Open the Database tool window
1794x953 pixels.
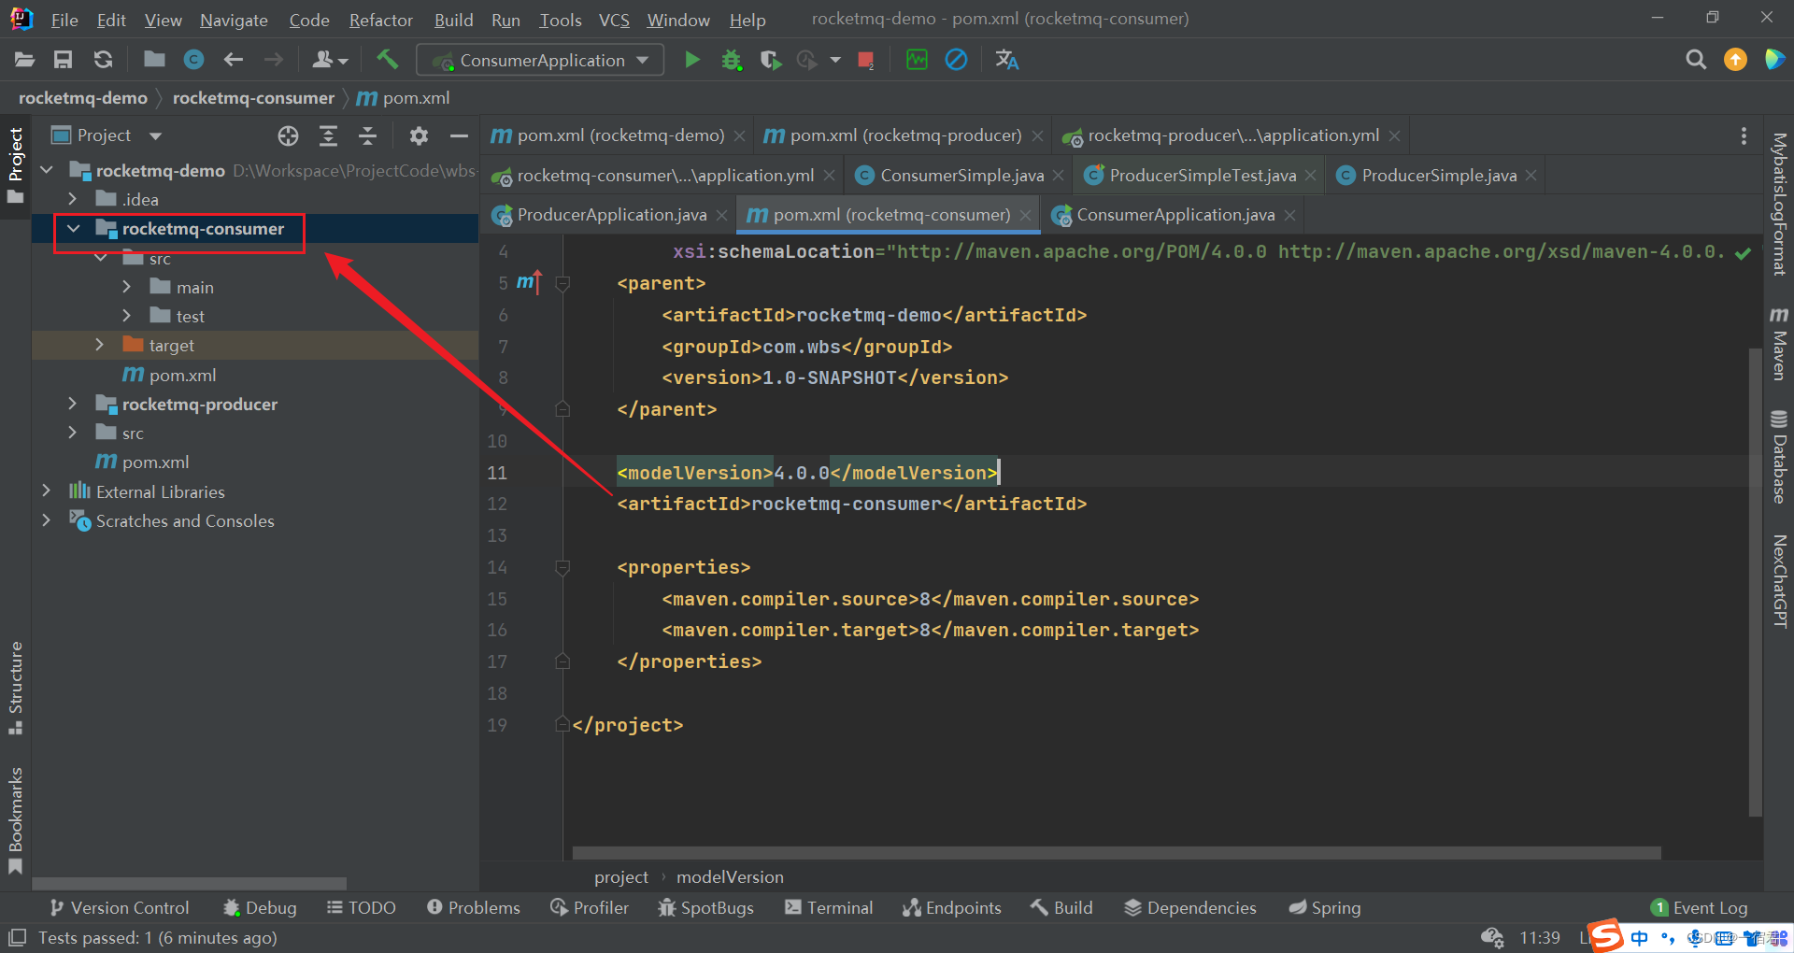point(1779,457)
